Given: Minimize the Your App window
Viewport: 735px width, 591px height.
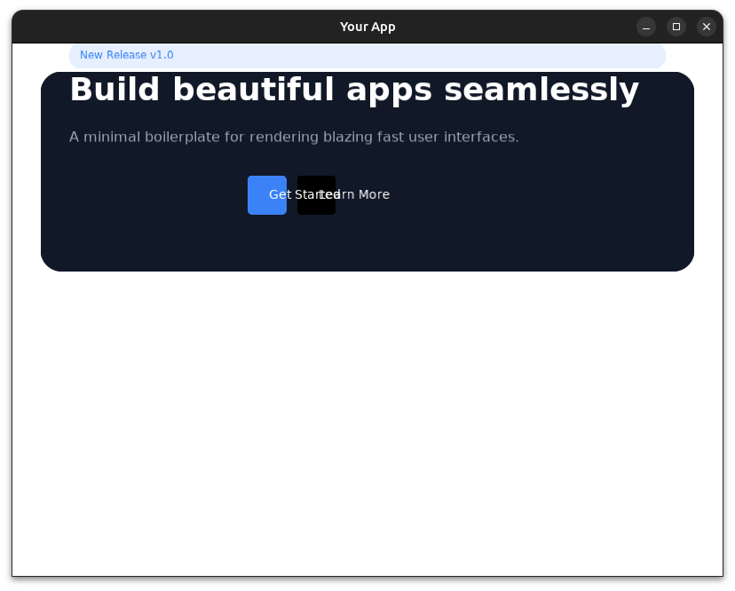Looking at the screenshot, I should pyautogui.click(x=646, y=27).
